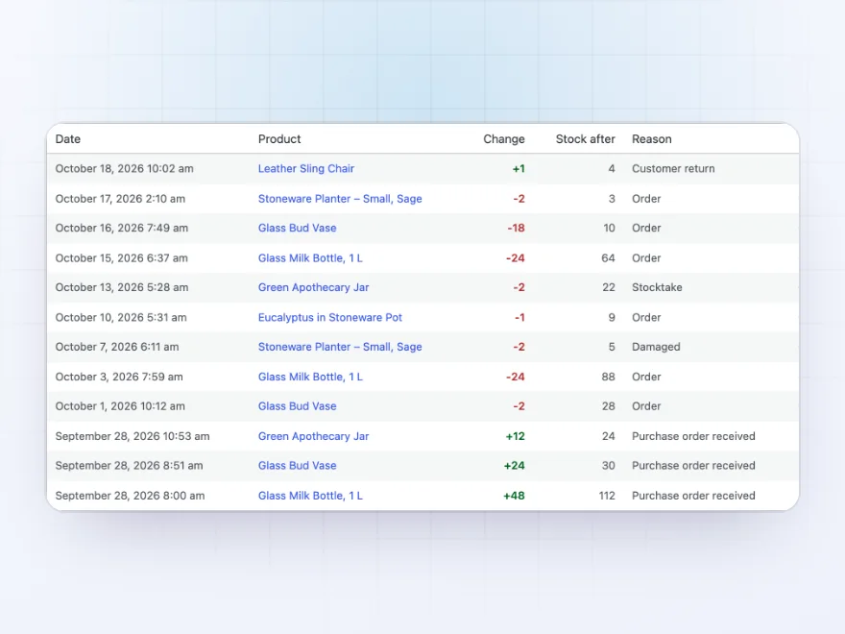
Task: Click the Date column header
Action: (x=68, y=139)
